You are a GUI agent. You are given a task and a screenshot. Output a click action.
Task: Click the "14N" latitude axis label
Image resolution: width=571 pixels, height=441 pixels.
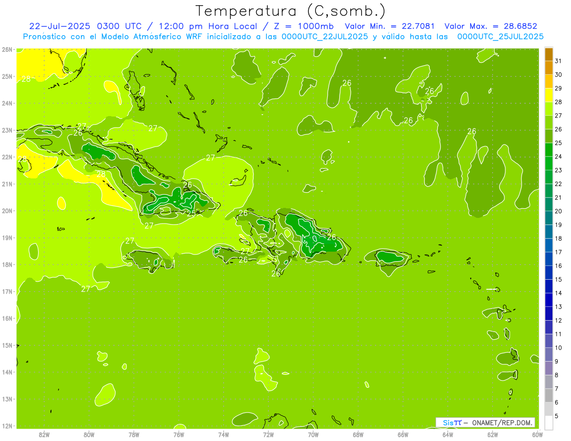coord(7,372)
